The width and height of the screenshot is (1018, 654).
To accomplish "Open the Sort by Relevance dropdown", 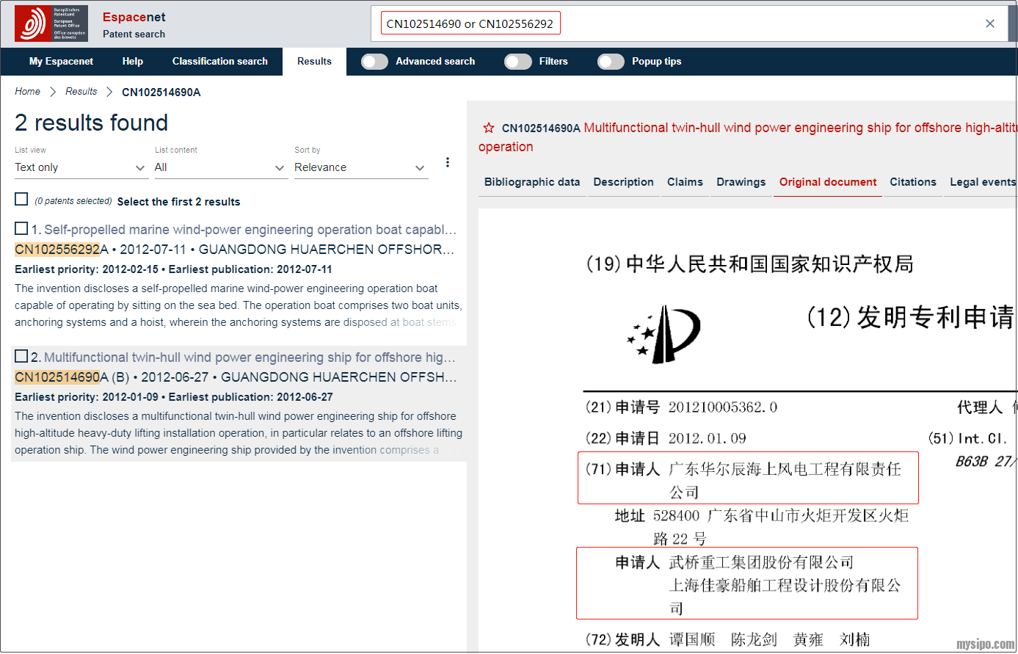I will coord(360,167).
